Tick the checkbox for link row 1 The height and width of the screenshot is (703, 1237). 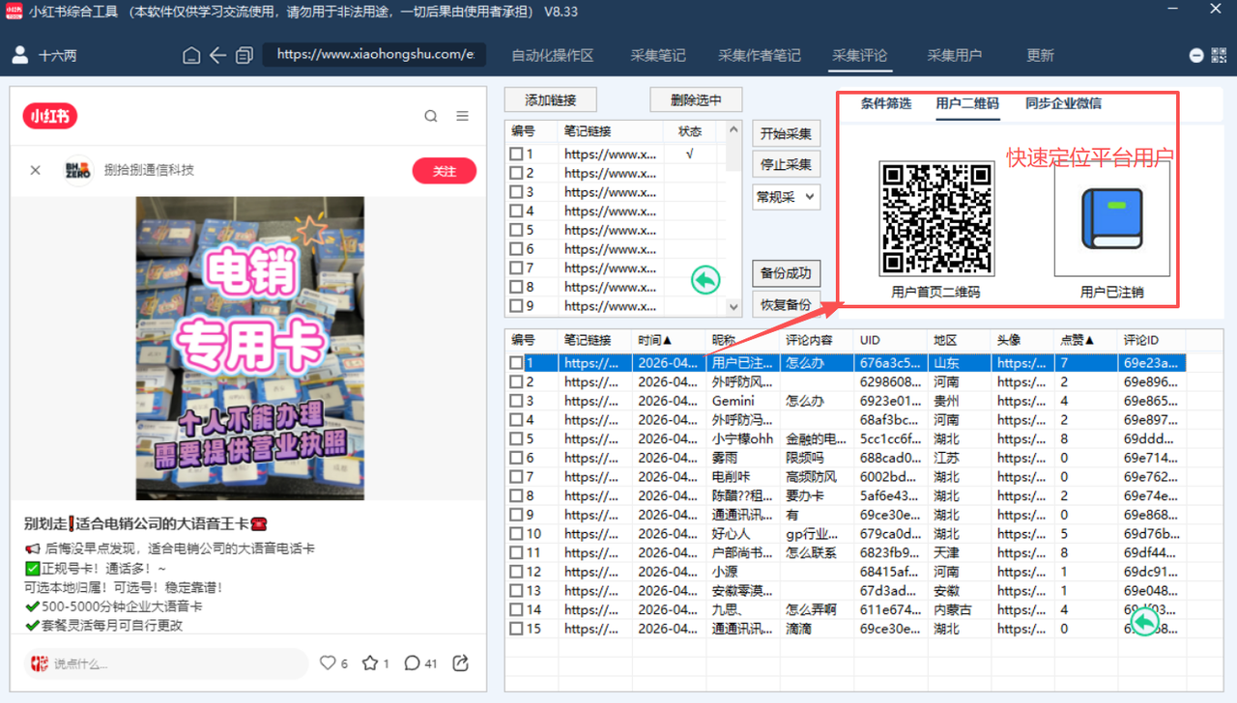(517, 154)
